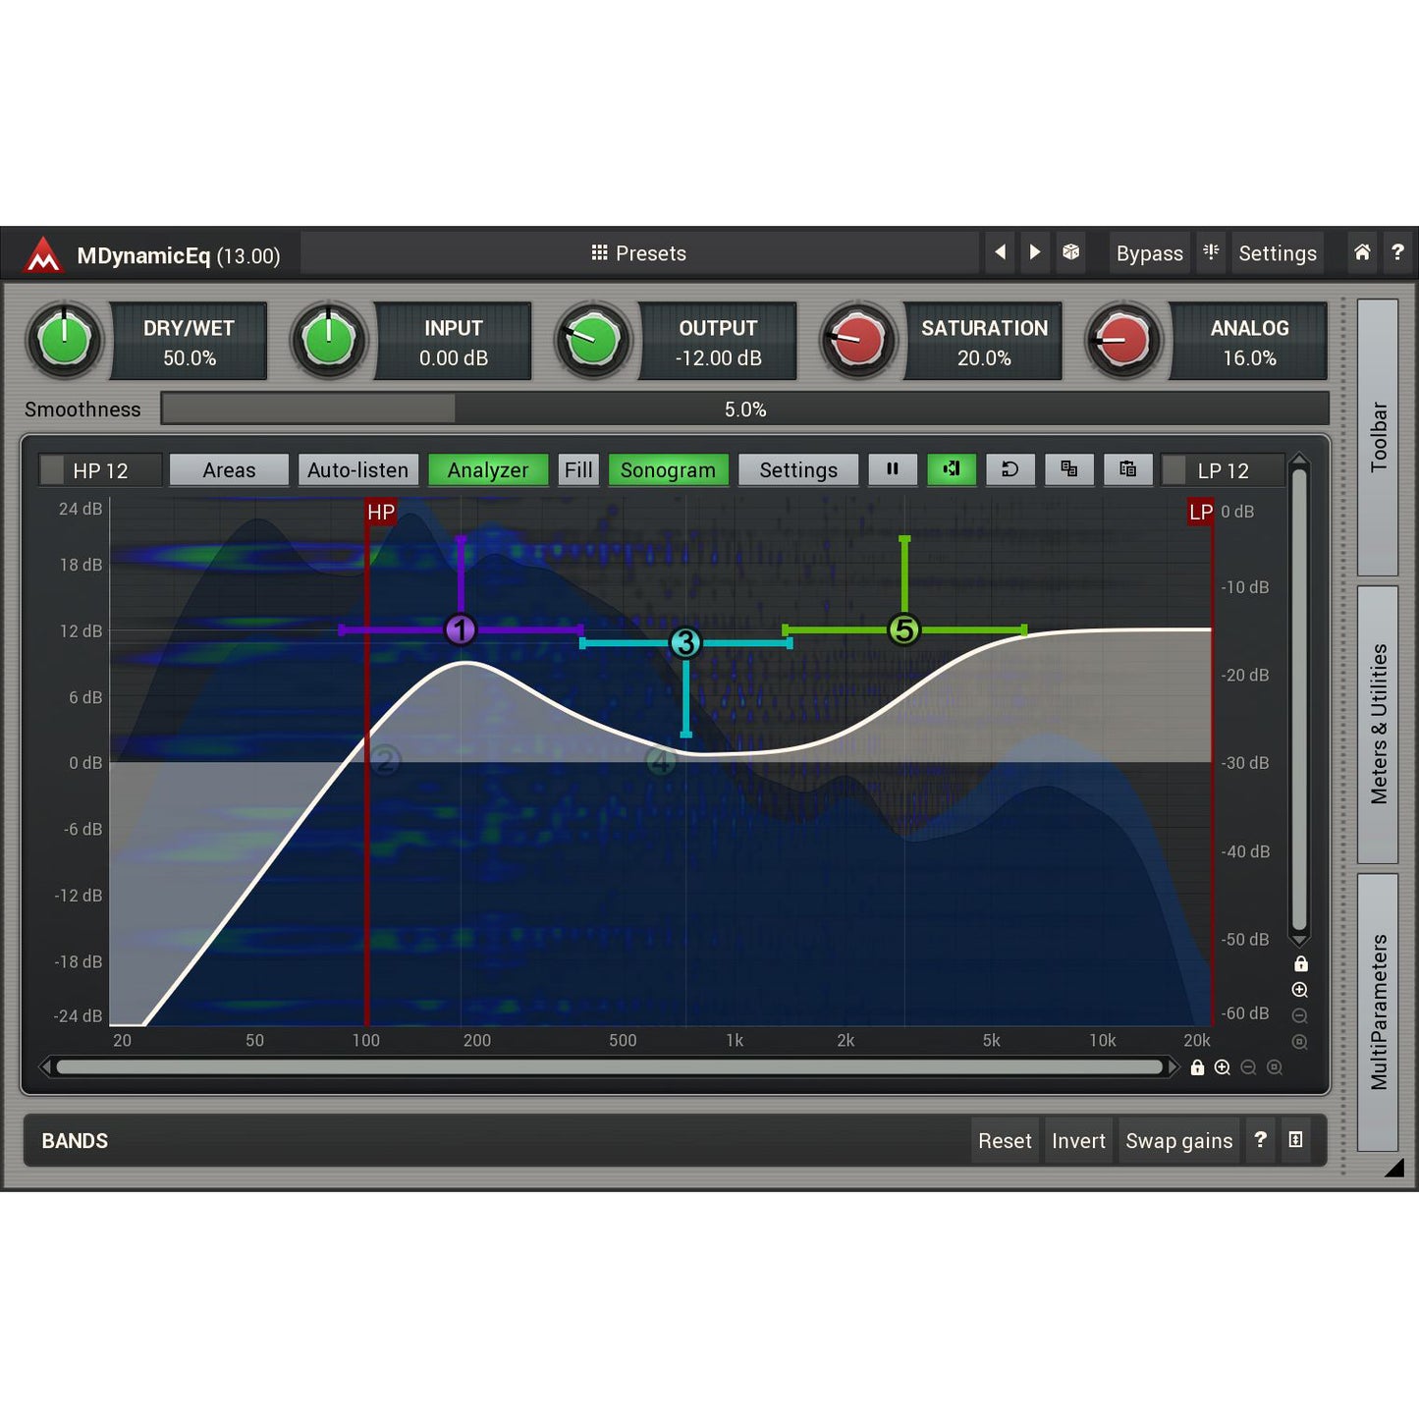The image size is (1419, 1419).
Task: Paste EQ settings from clipboard
Action: pyautogui.click(x=1127, y=469)
